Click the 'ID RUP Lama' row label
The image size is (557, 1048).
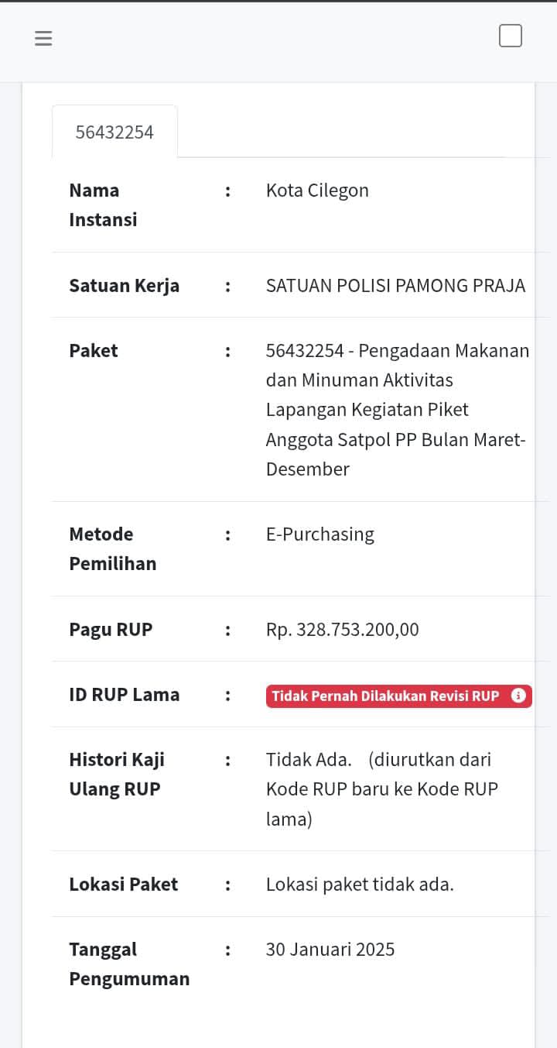124,695
